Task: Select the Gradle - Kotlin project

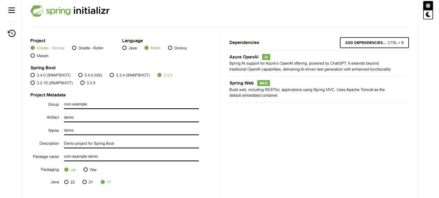Action: tap(88, 48)
